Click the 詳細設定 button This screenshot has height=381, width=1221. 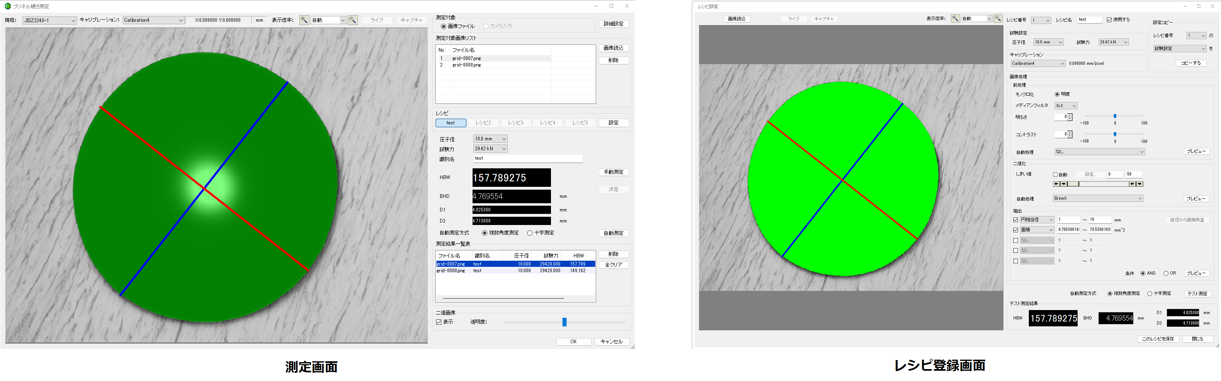coord(614,24)
